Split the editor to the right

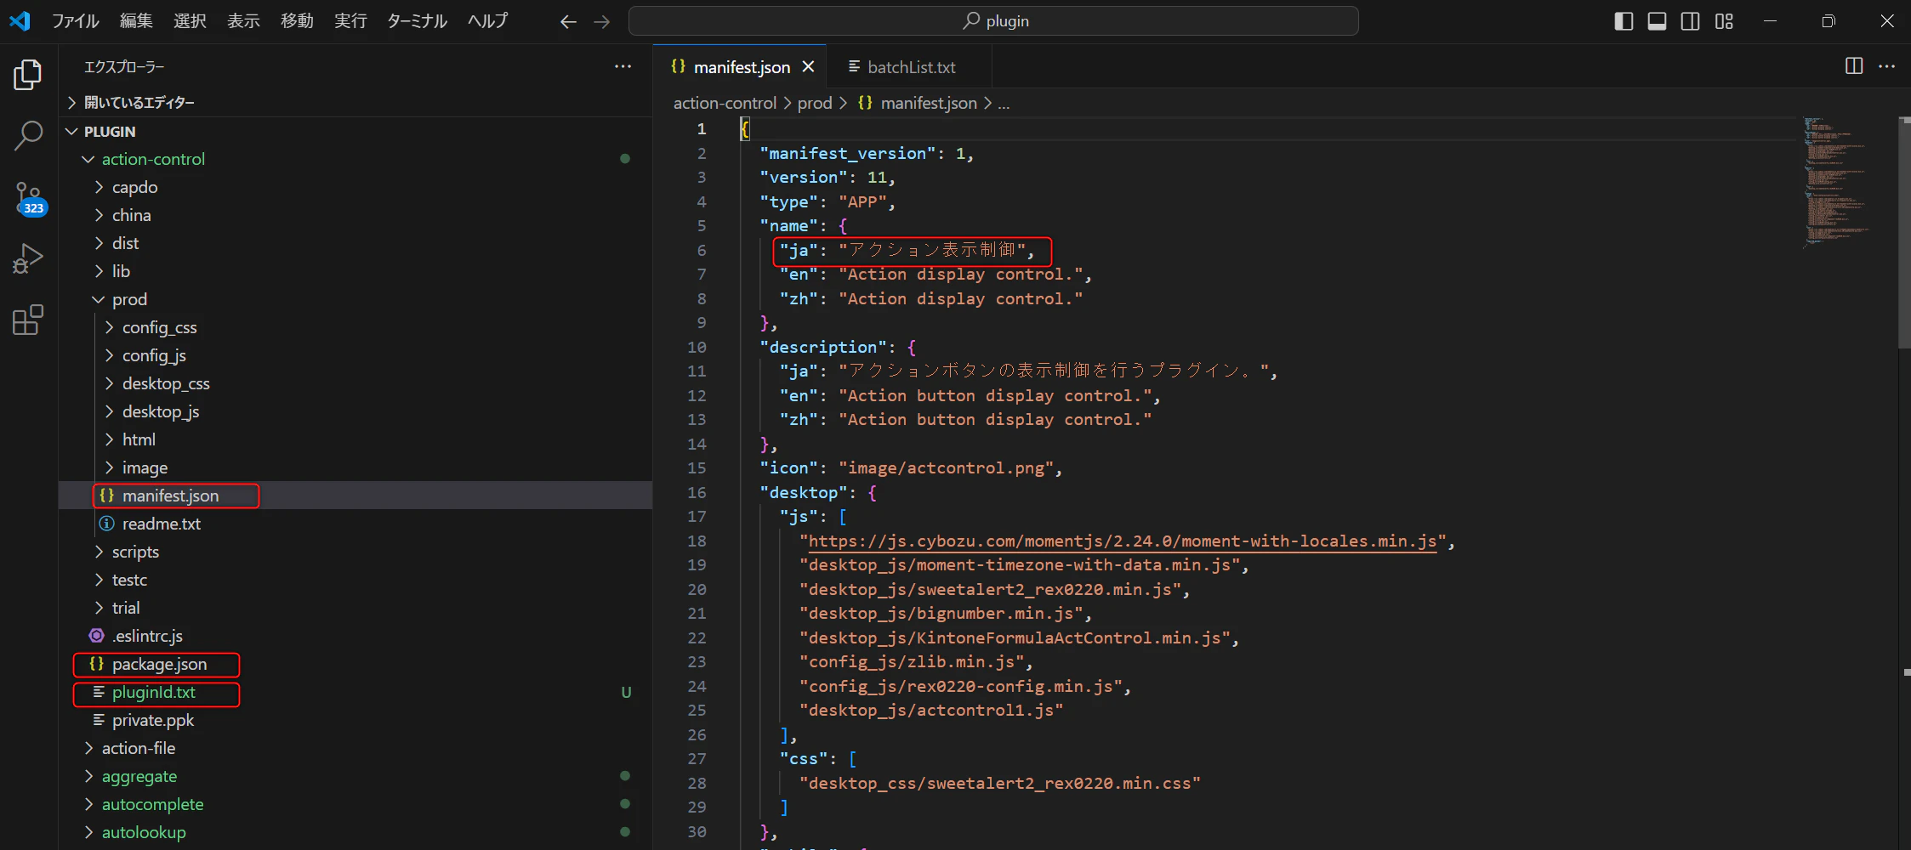1854,66
